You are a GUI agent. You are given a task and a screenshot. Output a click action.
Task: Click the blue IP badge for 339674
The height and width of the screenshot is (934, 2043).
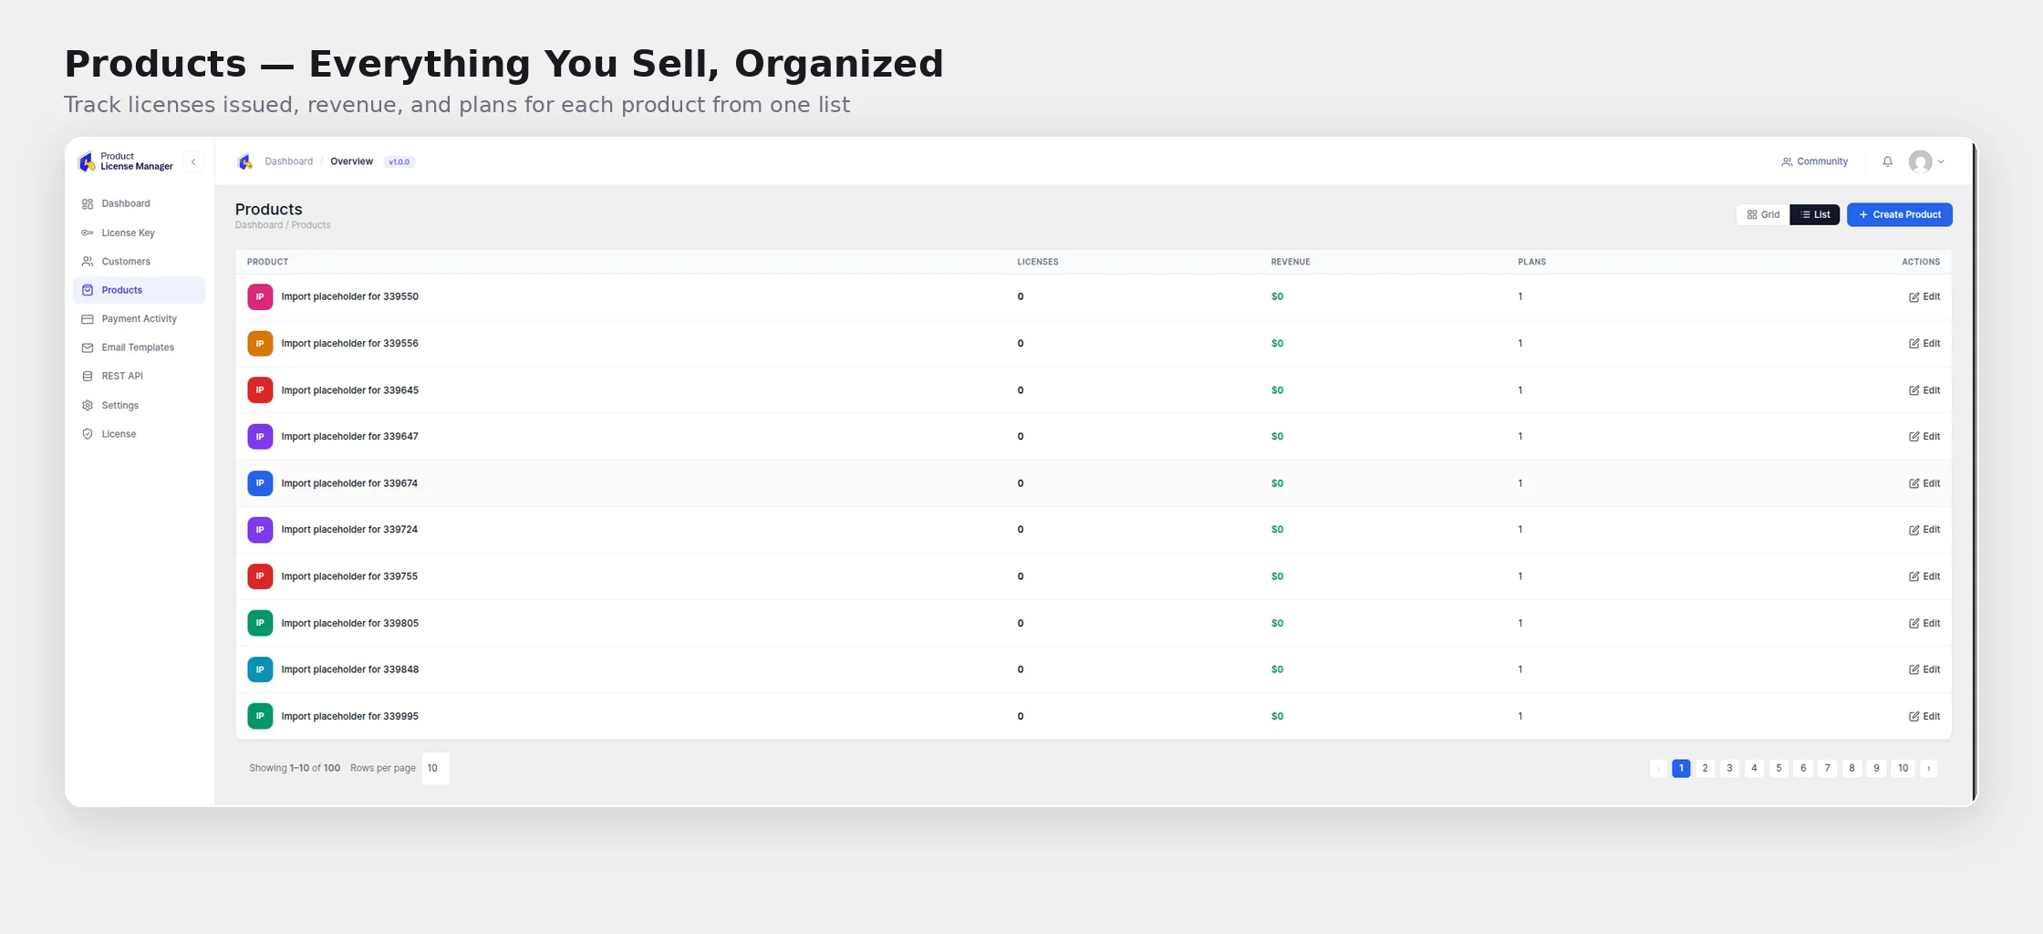click(x=260, y=483)
